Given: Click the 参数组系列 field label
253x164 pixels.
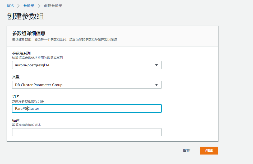Looking at the screenshot, I should click(x=21, y=53).
